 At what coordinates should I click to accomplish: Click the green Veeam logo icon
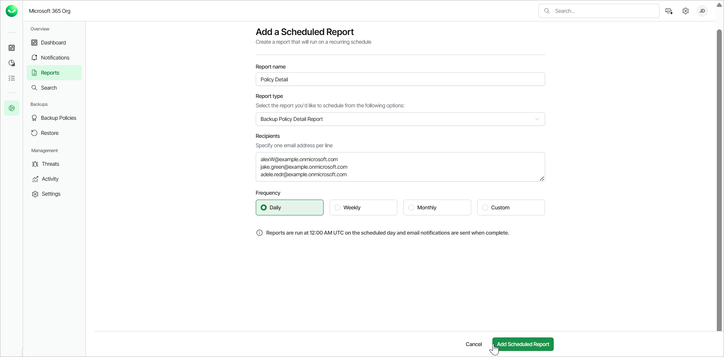tap(12, 11)
